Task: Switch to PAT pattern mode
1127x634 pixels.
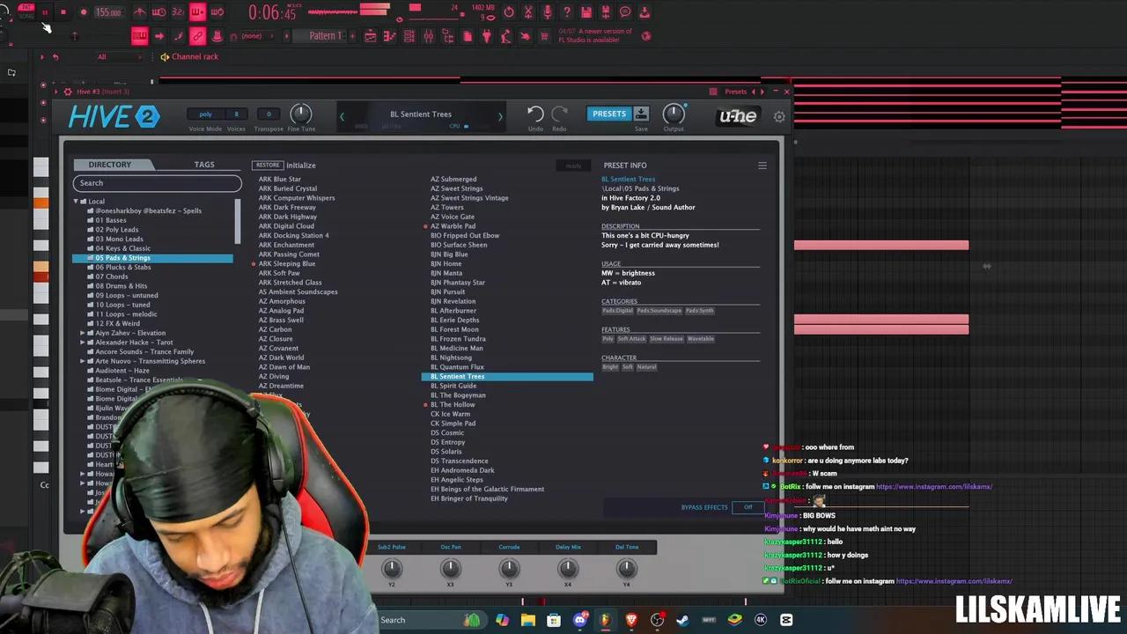Action: coord(26,7)
